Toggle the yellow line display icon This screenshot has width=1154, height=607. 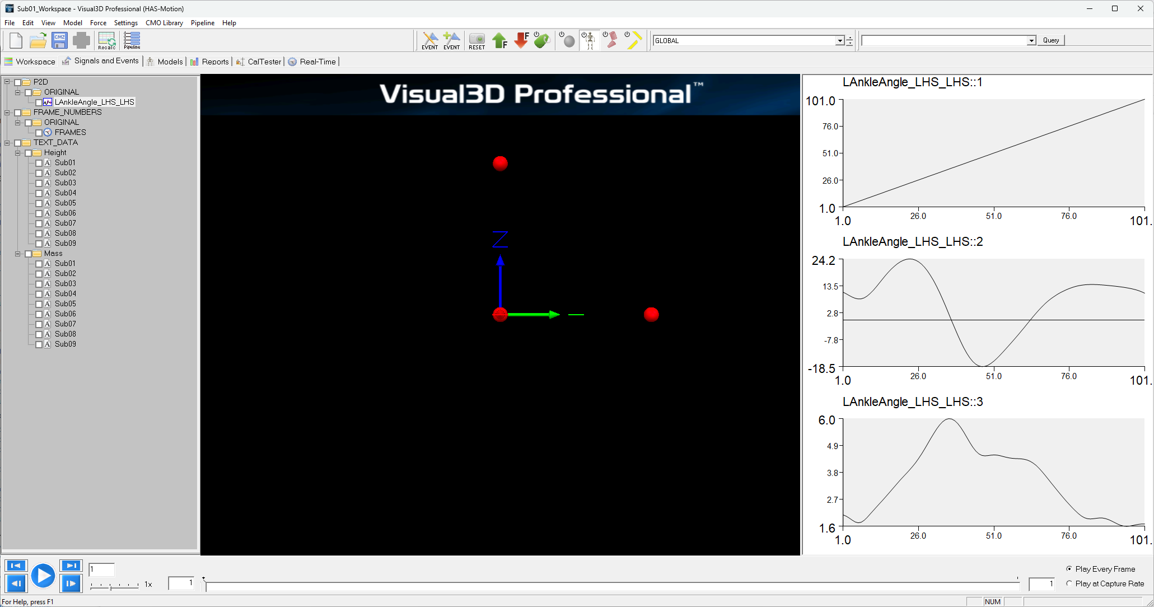click(633, 40)
